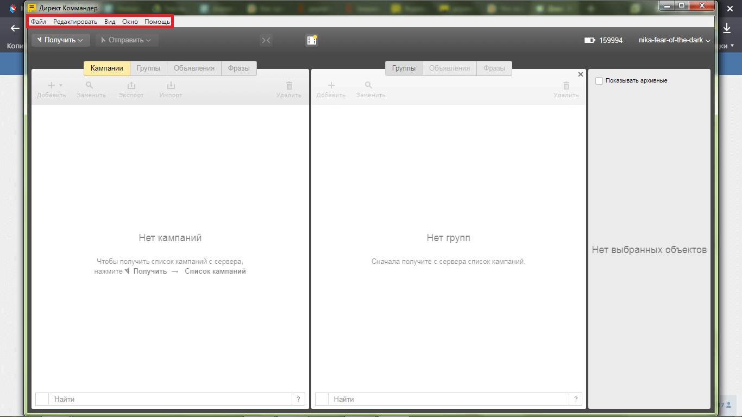The width and height of the screenshot is (742, 417).
Task: Open the Помощь menu
Action: pos(158,22)
